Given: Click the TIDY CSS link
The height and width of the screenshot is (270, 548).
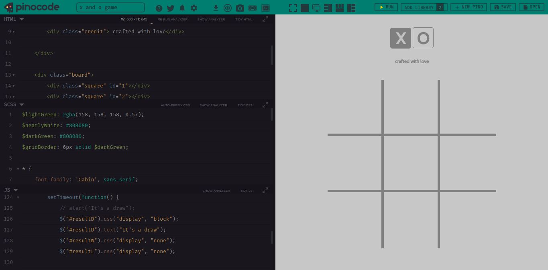Looking at the screenshot, I should pos(244,105).
